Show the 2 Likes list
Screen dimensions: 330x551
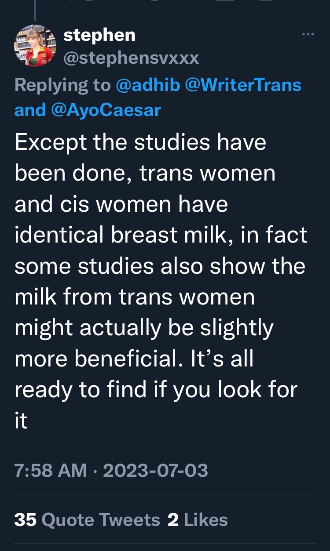198,520
